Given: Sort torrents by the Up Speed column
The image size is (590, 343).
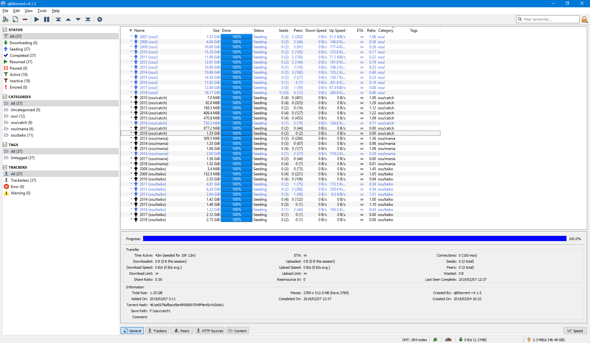Looking at the screenshot, I should click(337, 30).
